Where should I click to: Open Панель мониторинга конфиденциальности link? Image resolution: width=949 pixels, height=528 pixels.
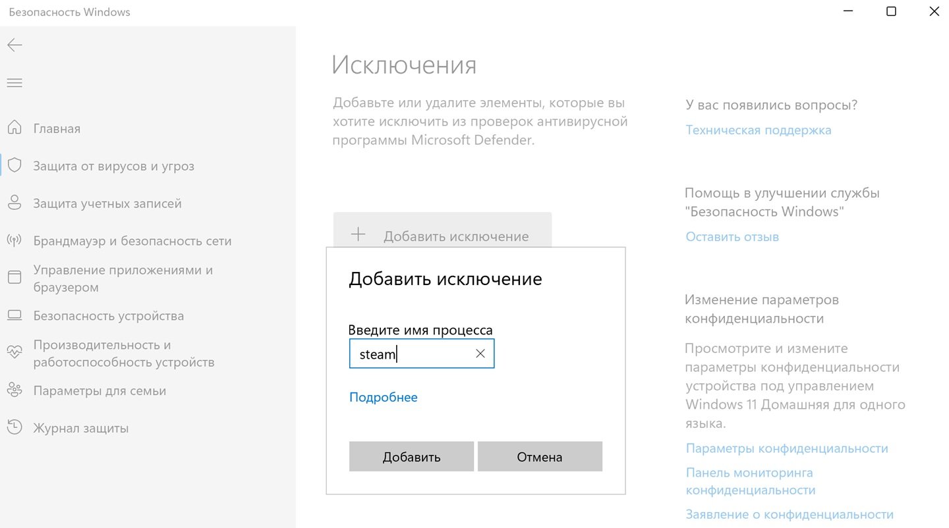click(x=751, y=481)
